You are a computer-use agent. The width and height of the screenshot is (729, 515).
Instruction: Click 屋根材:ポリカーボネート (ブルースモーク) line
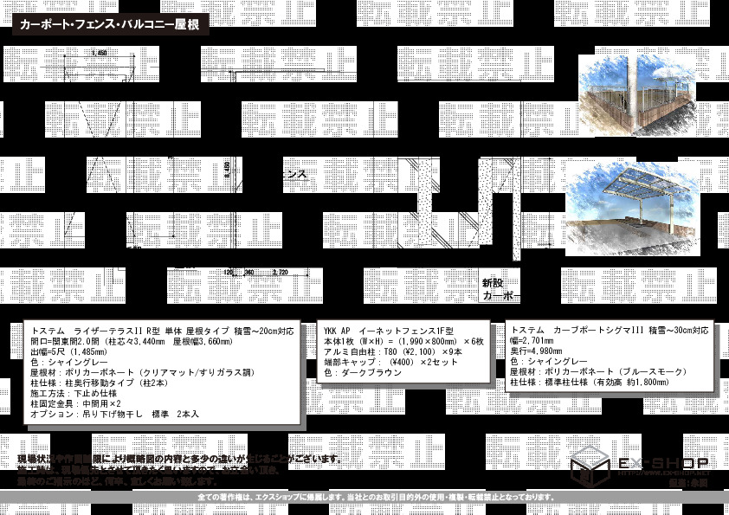tap(599, 371)
